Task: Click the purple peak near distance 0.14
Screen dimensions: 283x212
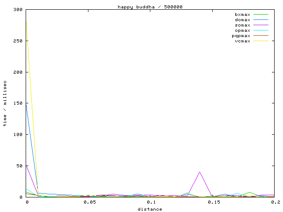Action: pyautogui.click(x=200, y=172)
